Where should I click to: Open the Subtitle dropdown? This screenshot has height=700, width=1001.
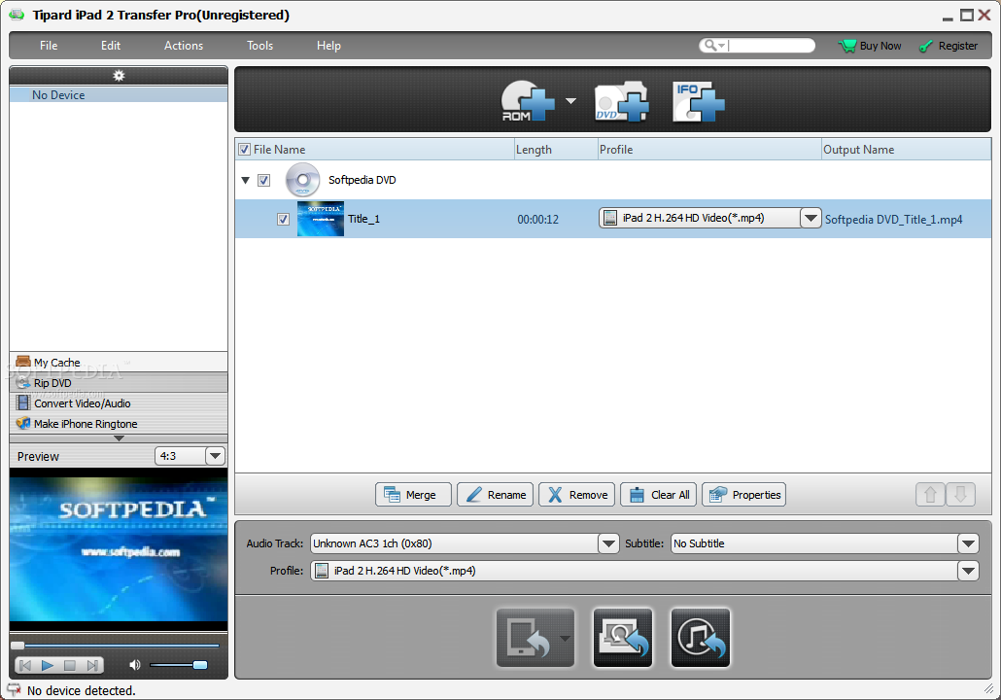tap(968, 543)
